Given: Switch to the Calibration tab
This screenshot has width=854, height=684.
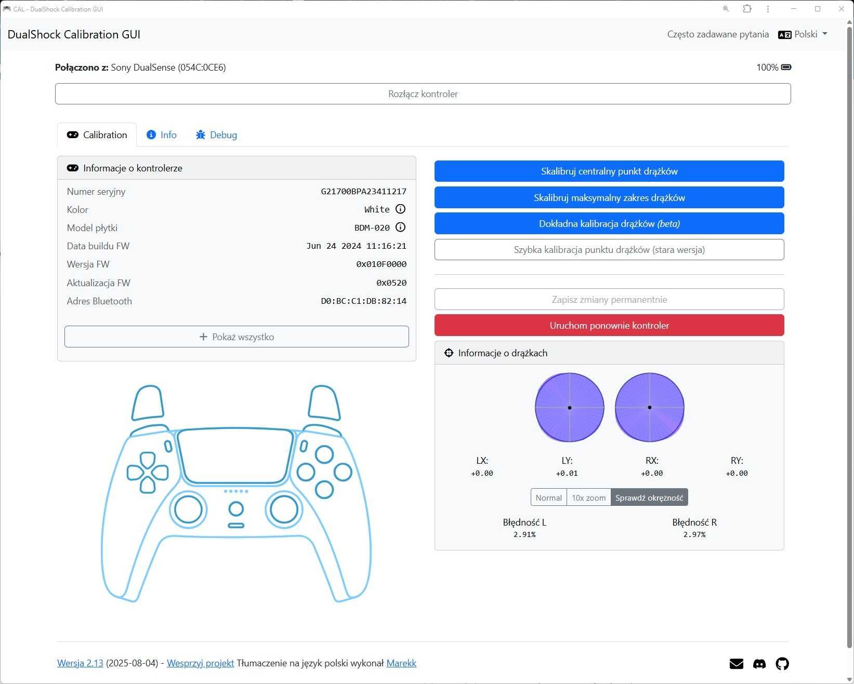Looking at the screenshot, I should 97,135.
